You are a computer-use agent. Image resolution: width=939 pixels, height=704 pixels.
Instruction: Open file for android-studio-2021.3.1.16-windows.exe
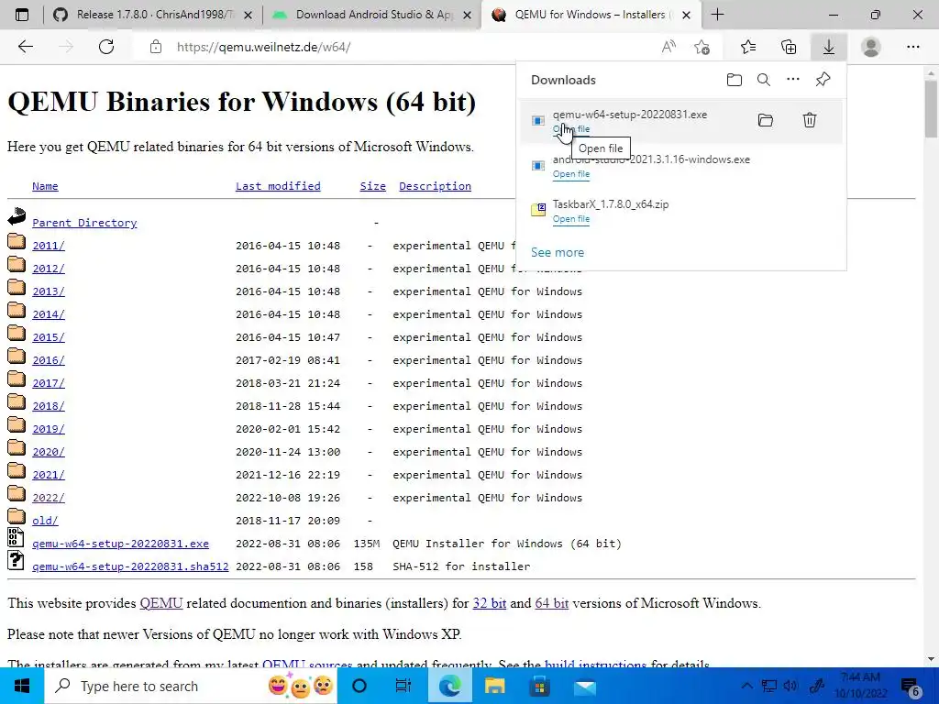(570, 174)
